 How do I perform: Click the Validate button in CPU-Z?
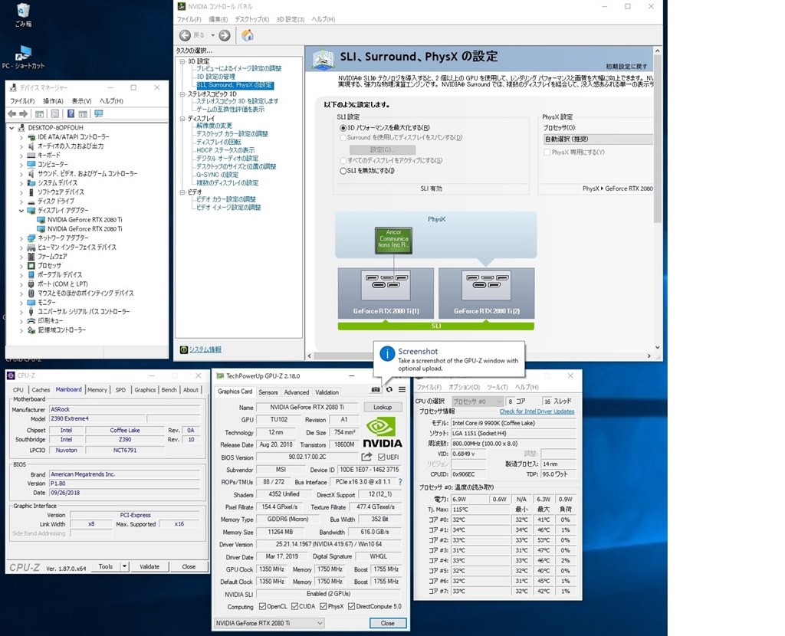click(149, 566)
